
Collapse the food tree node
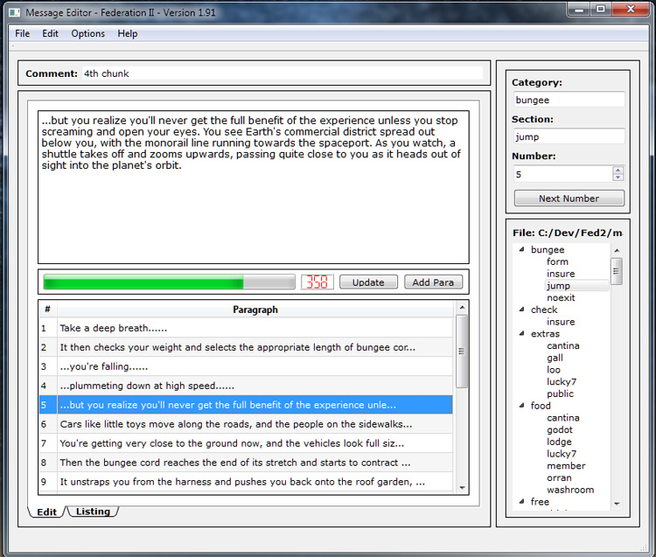click(x=521, y=406)
